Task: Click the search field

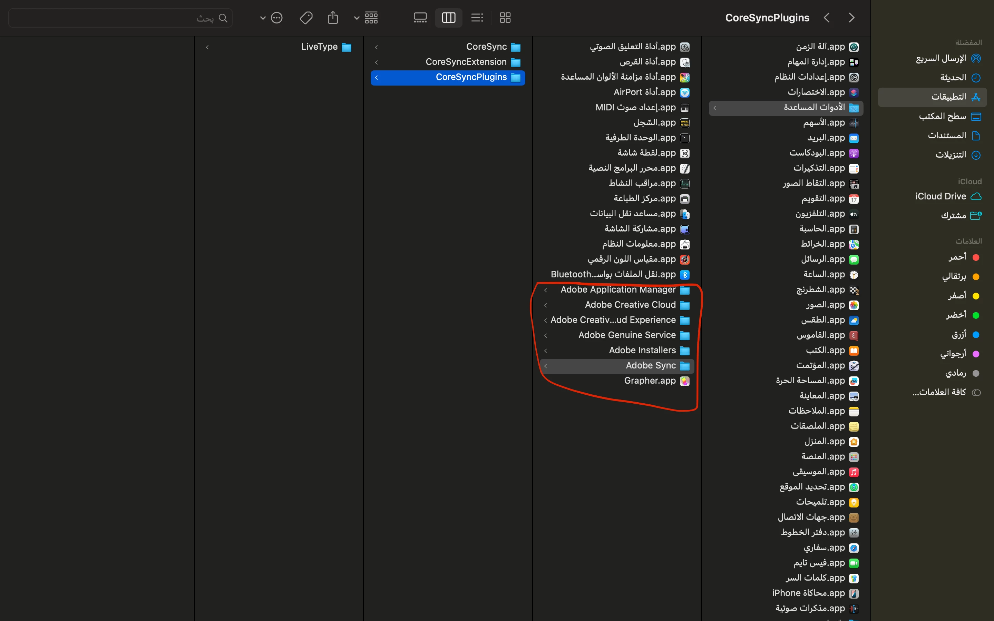Action: [120, 18]
